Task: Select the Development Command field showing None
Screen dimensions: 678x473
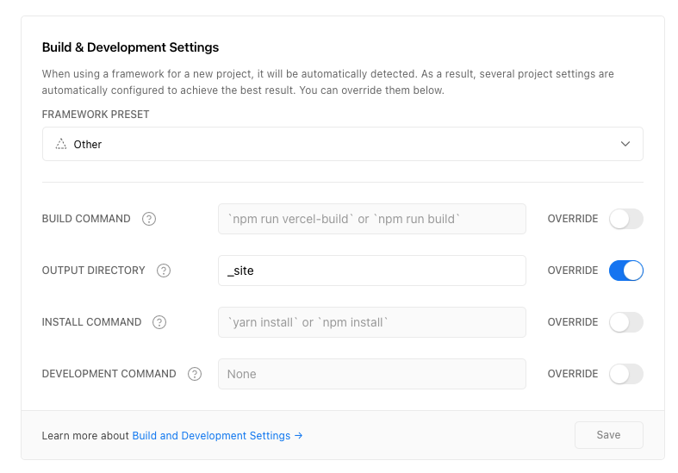Action: [371, 374]
